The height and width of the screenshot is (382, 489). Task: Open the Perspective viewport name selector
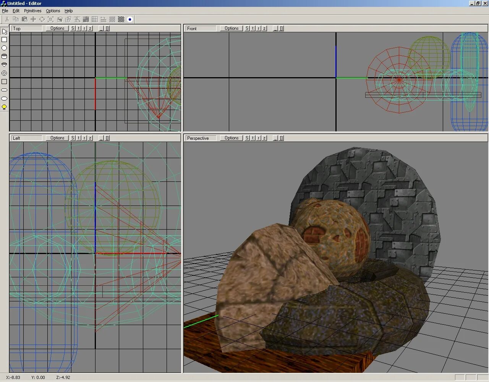(x=200, y=138)
